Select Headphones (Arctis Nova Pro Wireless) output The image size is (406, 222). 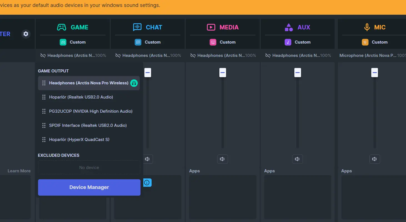point(89,83)
